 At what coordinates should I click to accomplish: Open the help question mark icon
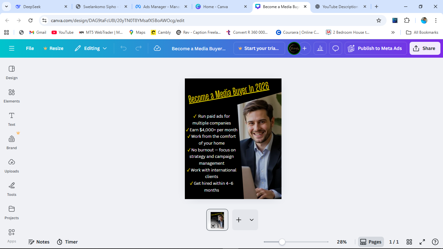(x=435, y=242)
